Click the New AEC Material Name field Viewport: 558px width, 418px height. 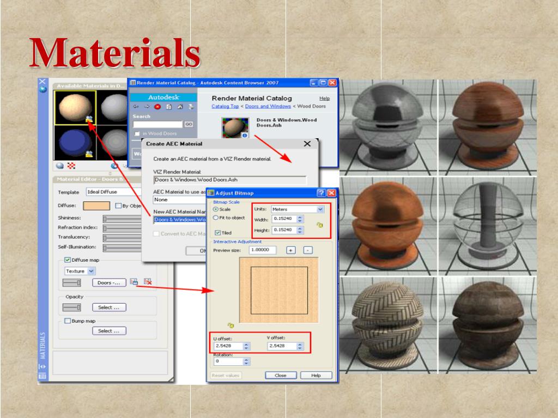coord(180,219)
